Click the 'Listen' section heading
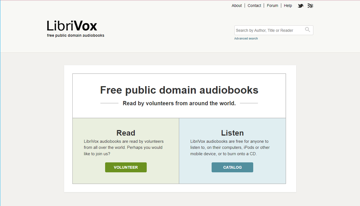 coord(232,133)
